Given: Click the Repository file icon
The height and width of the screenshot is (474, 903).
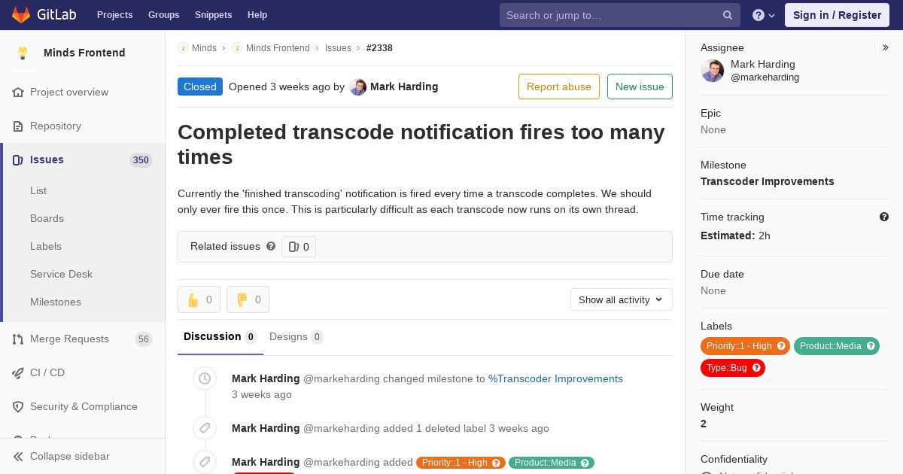Looking at the screenshot, I should point(18,126).
